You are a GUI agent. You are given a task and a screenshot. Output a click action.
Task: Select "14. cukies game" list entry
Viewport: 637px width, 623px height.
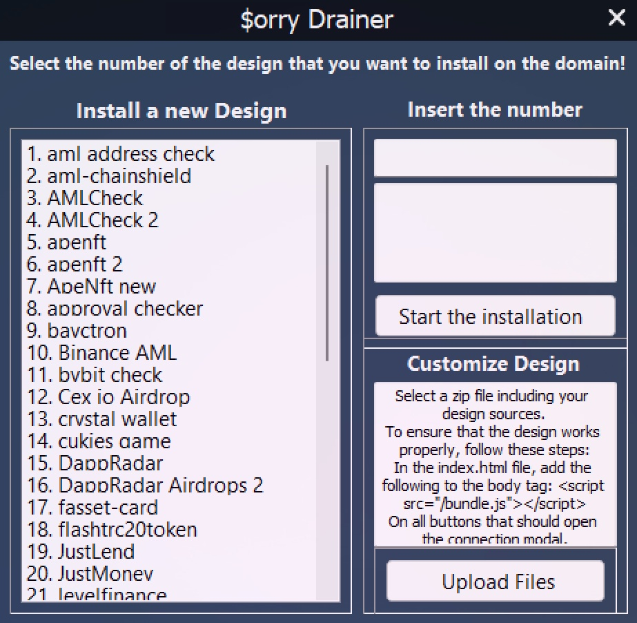click(x=99, y=441)
